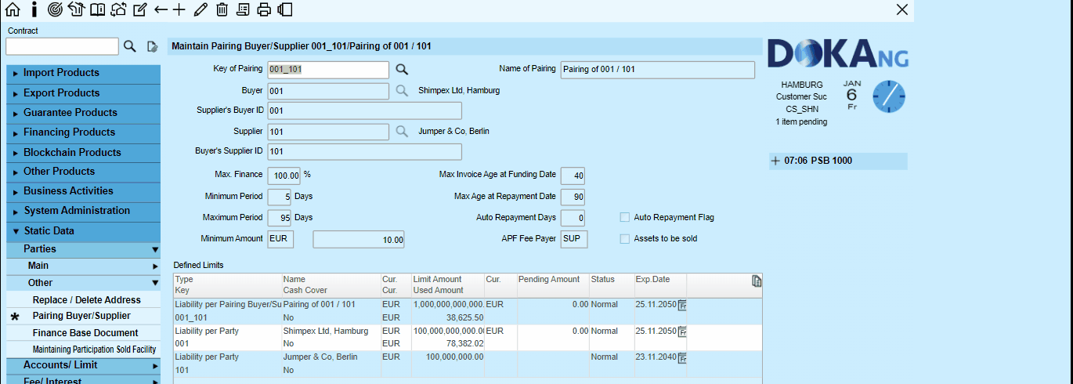
Task: Enable the Auto Repayment Flag checkbox
Action: [625, 217]
